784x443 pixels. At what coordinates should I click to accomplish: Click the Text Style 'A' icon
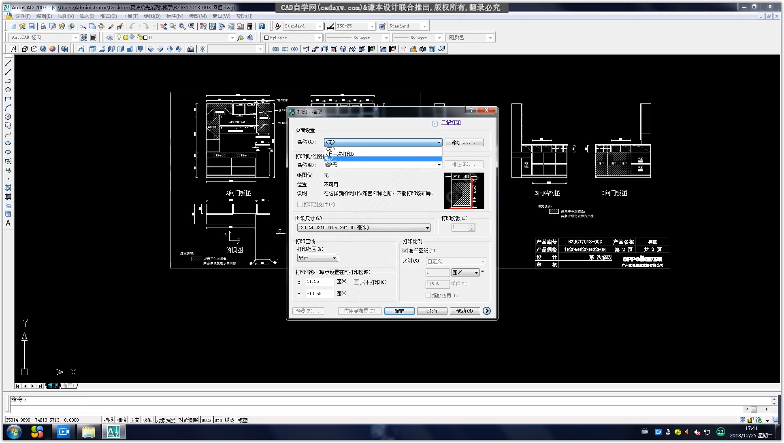[278, 26]
